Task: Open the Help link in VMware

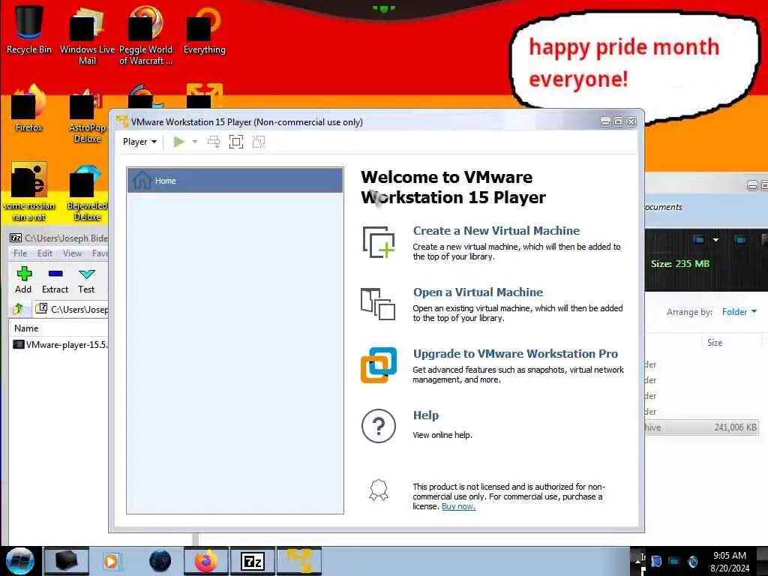Action: (x=426, y=415)
